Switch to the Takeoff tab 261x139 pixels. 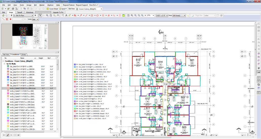pyautogui.click(x=19, y=12)
